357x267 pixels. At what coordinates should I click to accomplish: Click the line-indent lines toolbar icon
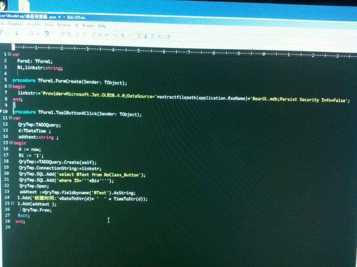[x=115, y=35]
